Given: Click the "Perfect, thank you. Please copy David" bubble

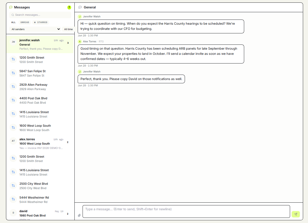Looking at the screenshot, I should tap(131, 79).
